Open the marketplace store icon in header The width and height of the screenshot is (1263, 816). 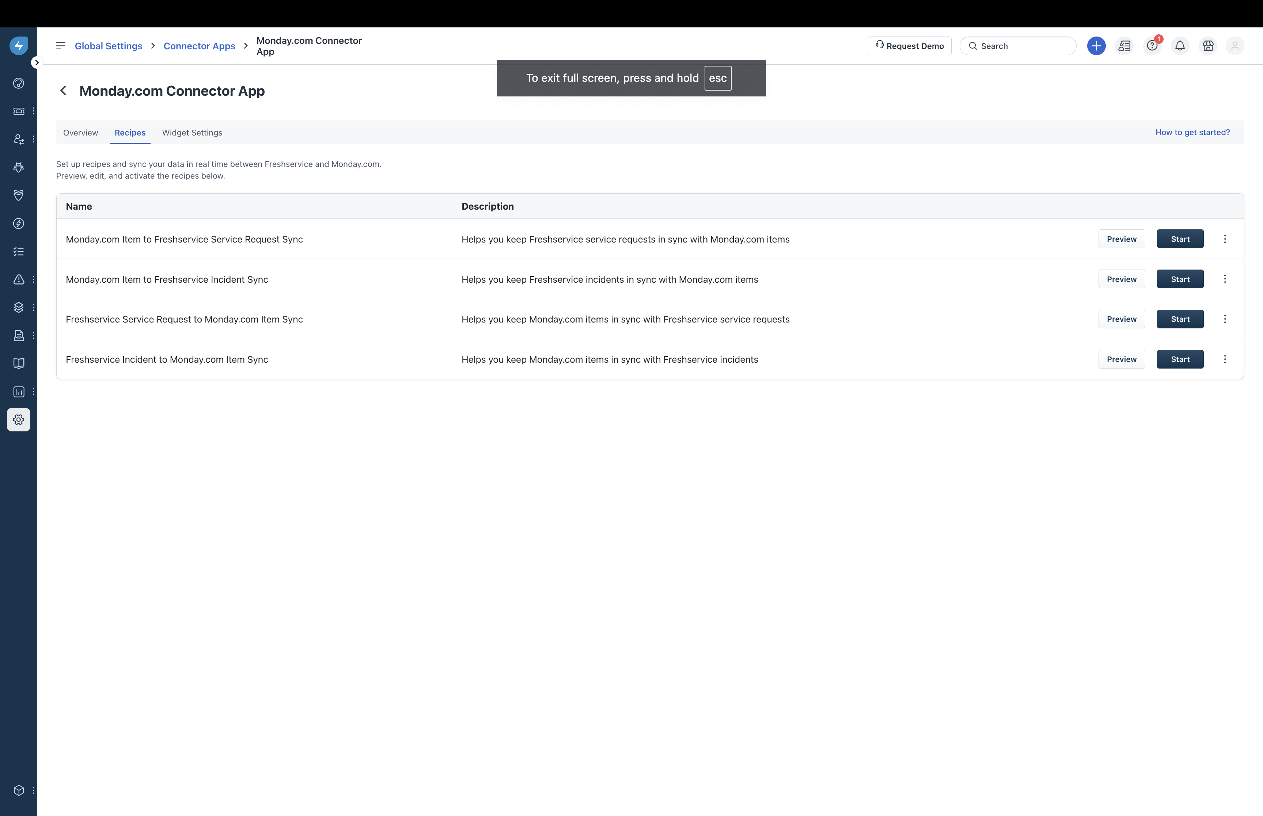pos(1208,46)
